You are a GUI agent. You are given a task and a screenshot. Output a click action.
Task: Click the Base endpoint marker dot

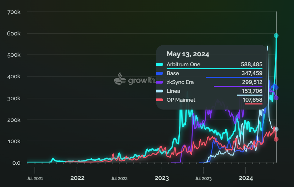point(276,87)
